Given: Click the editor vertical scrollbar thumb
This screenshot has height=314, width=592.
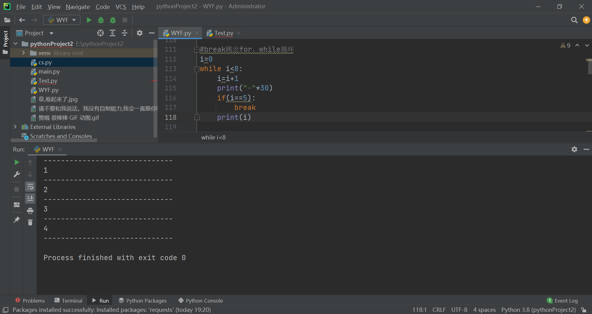Looking at the screenshot, I should (590, 67).
